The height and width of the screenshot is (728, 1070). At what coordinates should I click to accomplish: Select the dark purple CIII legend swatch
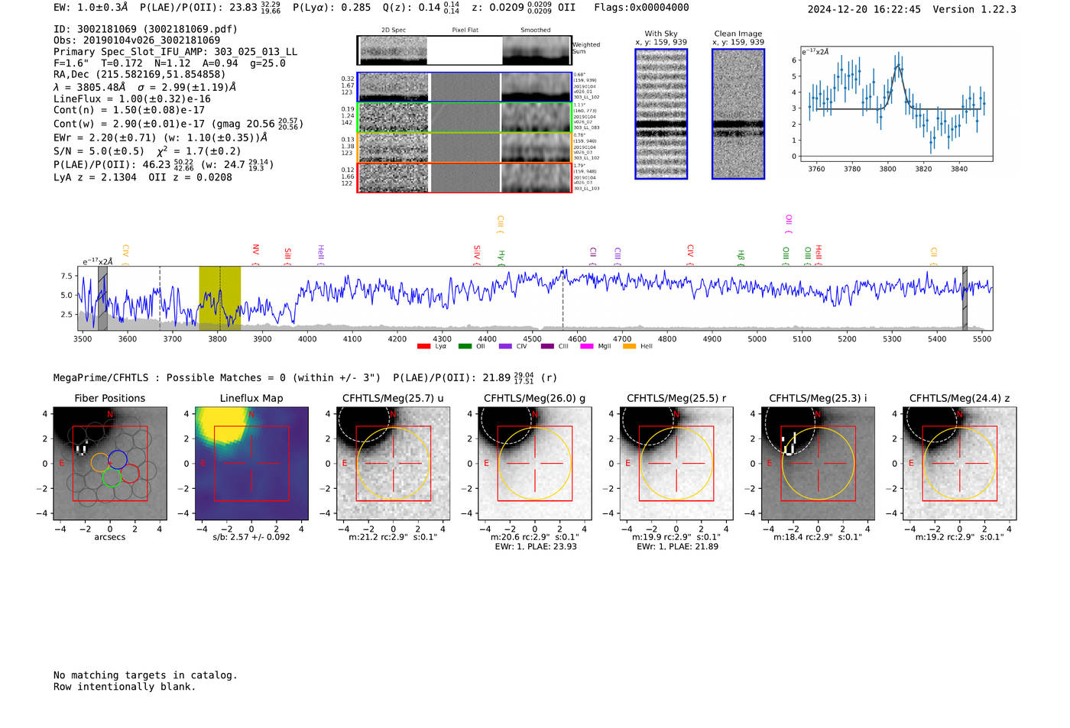tap(546, 347)
